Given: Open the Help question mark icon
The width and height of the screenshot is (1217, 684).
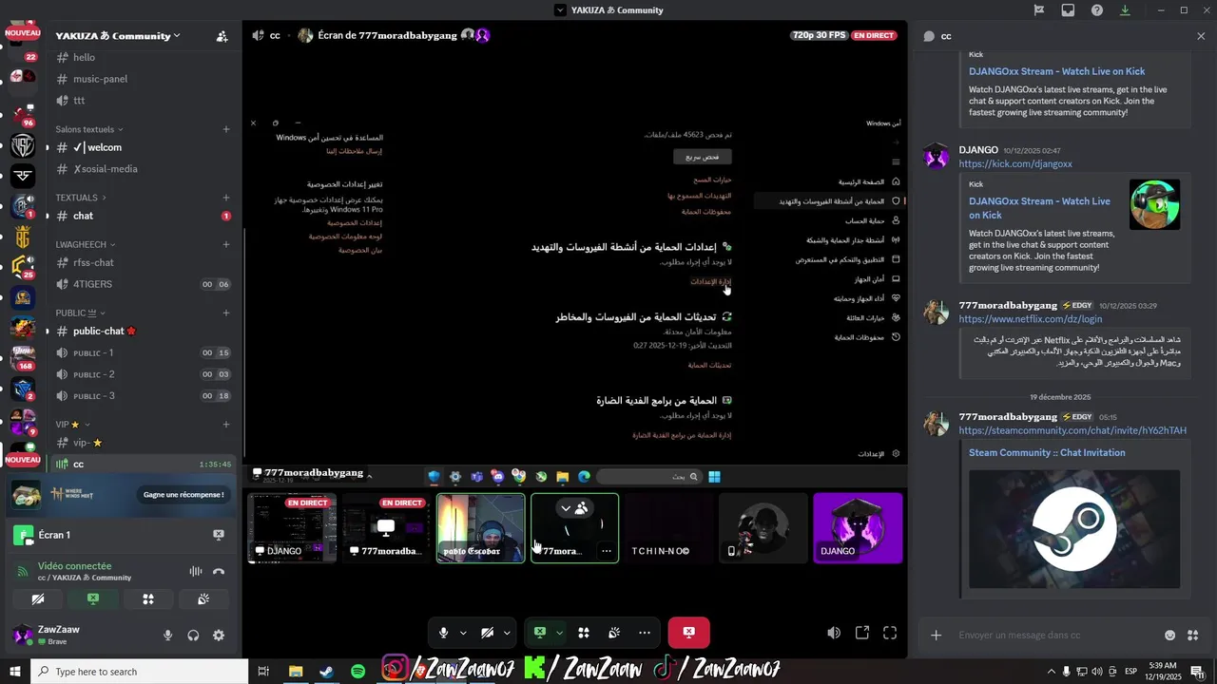Looking at the screenshot, I should (x=1097, y=10).
